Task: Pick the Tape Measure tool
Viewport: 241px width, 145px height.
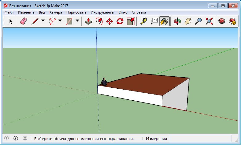Action: point(143,21)
